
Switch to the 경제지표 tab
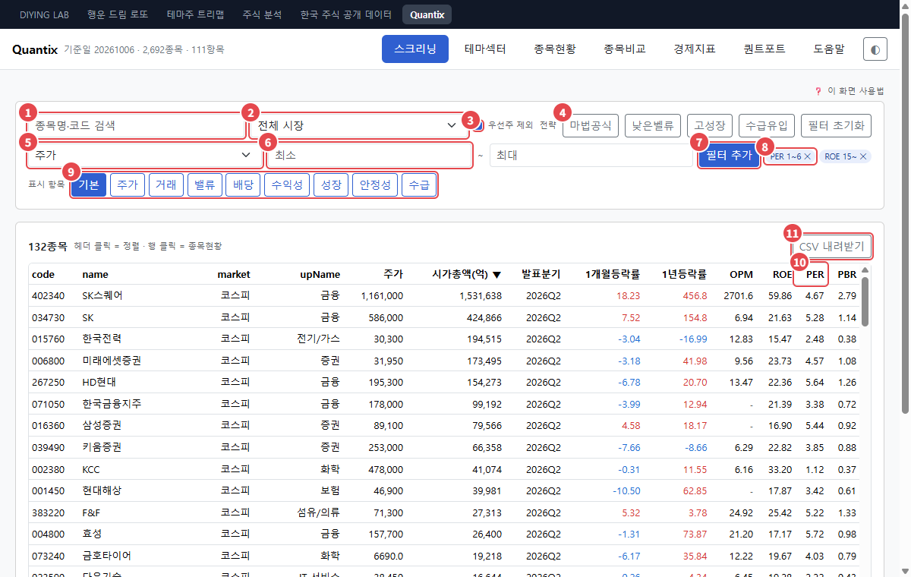click(695, 49)
